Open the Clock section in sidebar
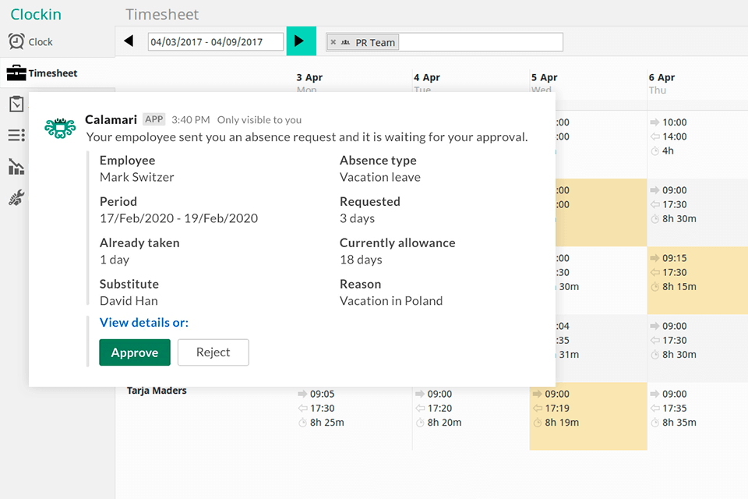The height and width of the screenshot is (499, 748). pos(31,42)
